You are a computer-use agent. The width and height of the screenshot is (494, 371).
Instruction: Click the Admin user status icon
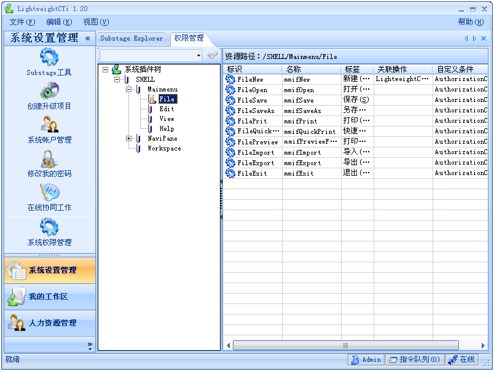pyautogui.click(x=355, y=359)
